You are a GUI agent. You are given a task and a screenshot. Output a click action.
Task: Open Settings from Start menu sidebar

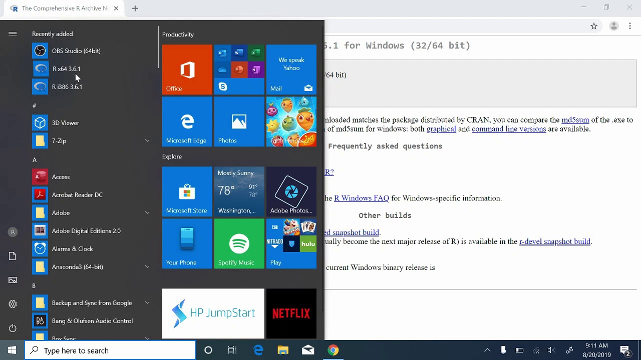13,304
